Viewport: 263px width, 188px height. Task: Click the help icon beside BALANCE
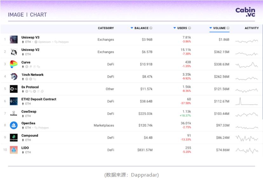151,28
